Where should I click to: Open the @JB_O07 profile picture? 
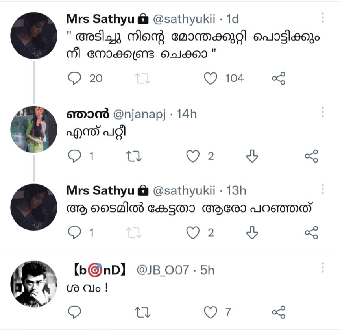coord(33,283)
